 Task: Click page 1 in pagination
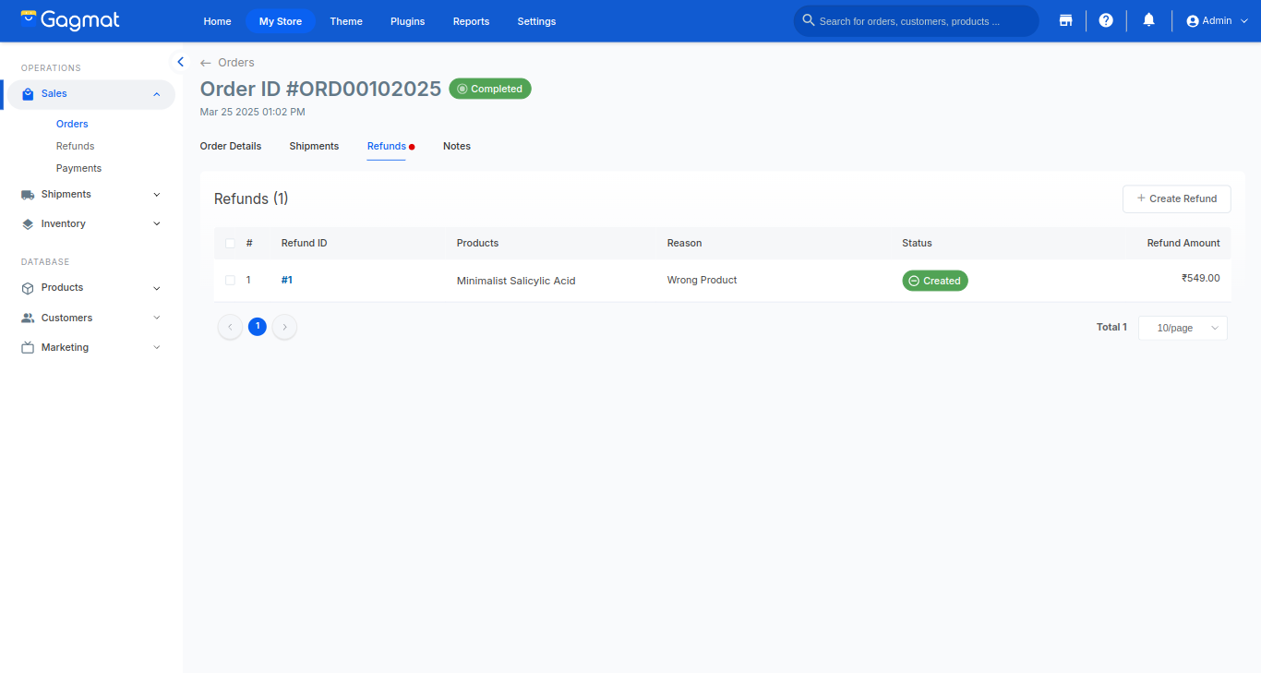(x=258, y=326)
